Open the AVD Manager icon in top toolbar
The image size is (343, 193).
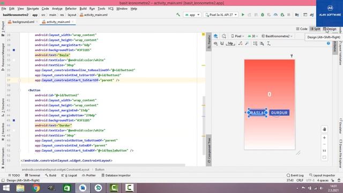coord(305,14)
